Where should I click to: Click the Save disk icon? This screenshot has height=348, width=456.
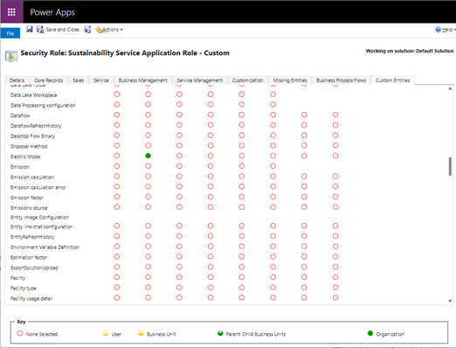[x=30, y=29]
